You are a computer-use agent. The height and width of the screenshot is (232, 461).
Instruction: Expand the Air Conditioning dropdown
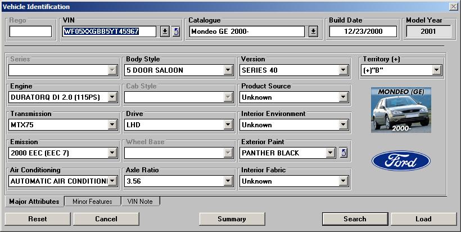tap(112, 181)
